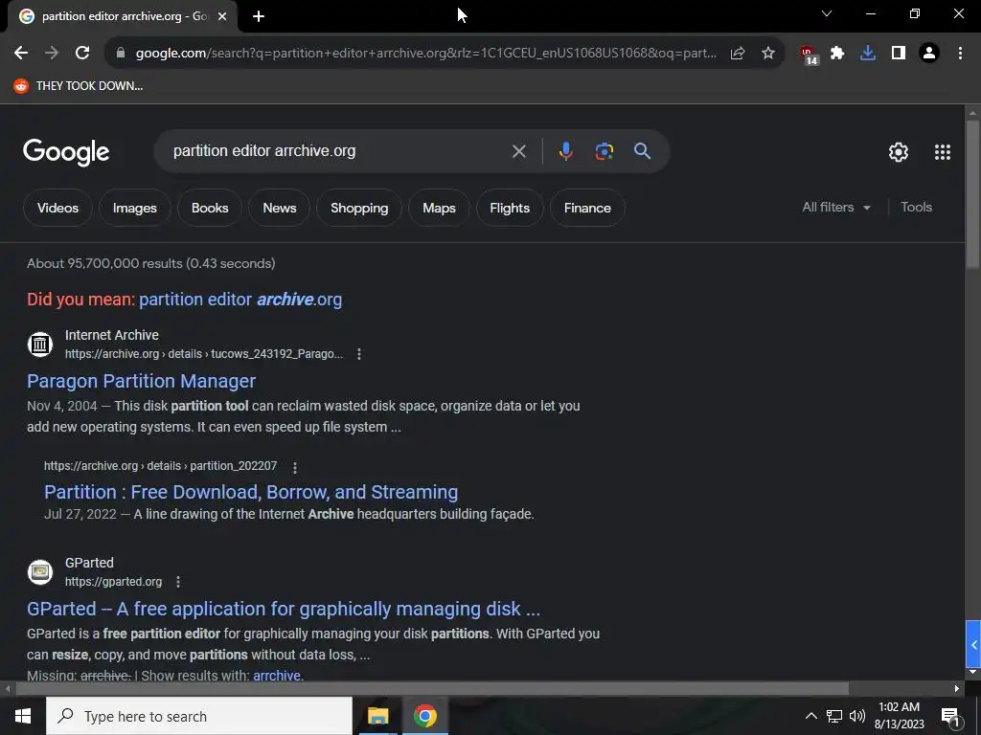Click horizontal scrollbar right arrow
This screenshot has height=735, width=981.
(x=957, y=689)
